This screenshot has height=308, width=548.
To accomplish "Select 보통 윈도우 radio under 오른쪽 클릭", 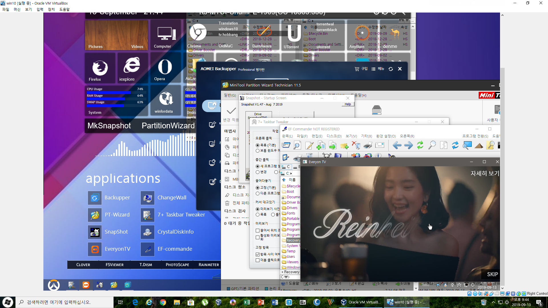I will [x=267, y=151].
